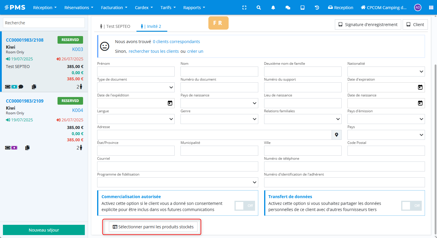Open the chat messages icon

(288, 8)
